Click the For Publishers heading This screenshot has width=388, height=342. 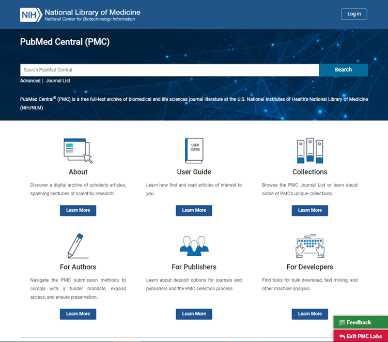[194, 267]
